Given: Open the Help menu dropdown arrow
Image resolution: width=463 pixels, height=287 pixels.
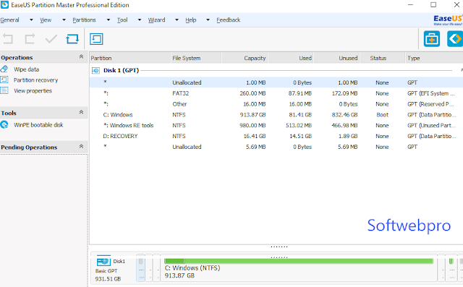Looking at the screenshot, I should (x=208, y=20).
